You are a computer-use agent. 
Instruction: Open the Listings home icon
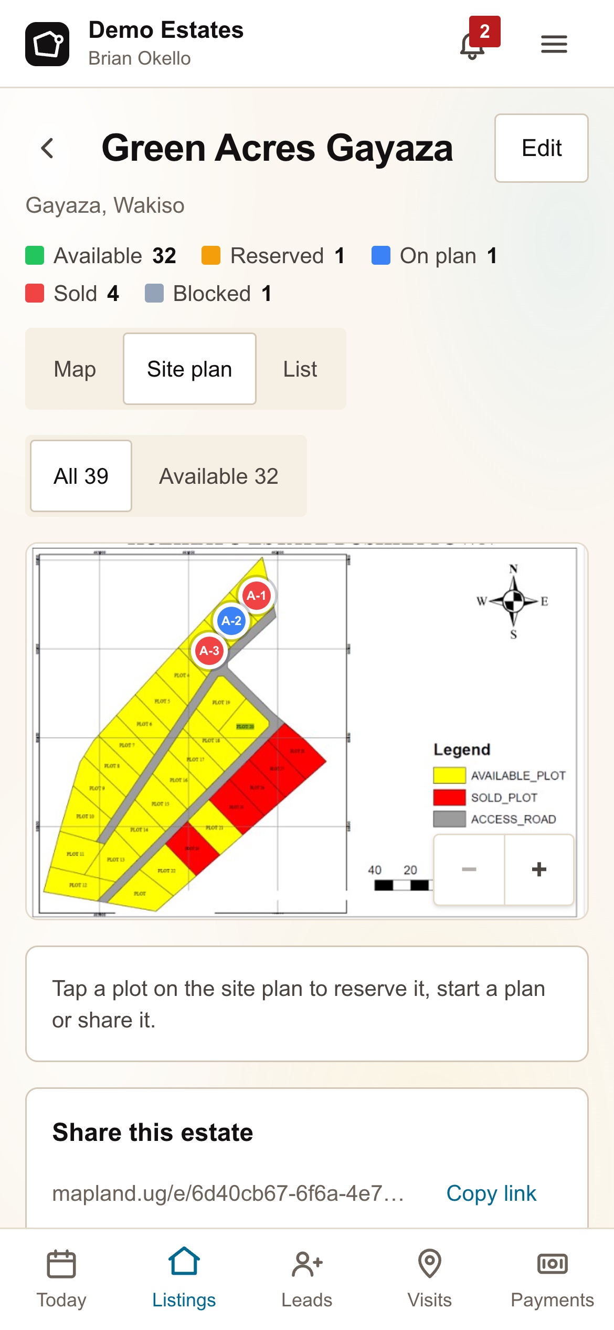184,1261
